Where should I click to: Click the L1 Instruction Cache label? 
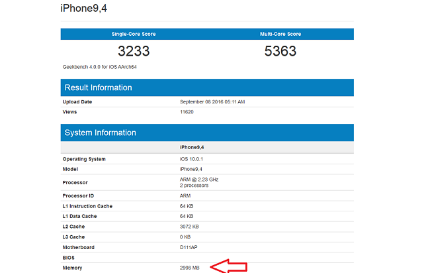pos(87,206)
